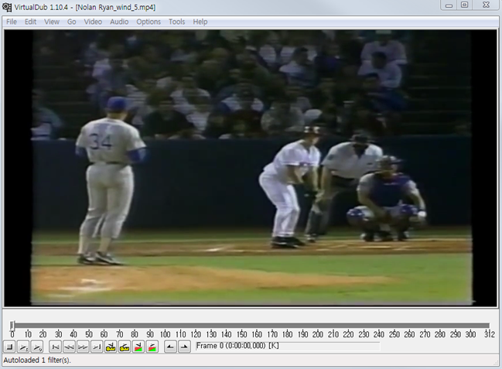The height and width of the screenshot is (369, 502).
Task: Click the video preview pane
Action: point(251,168)
